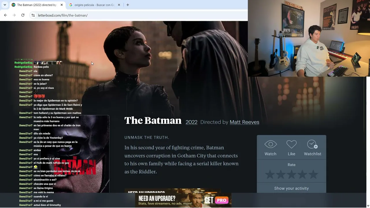Viewport: 370px width, 208px height.
Task: Click chat message 'crees en aliens?'
Action: tap(43, 75)
